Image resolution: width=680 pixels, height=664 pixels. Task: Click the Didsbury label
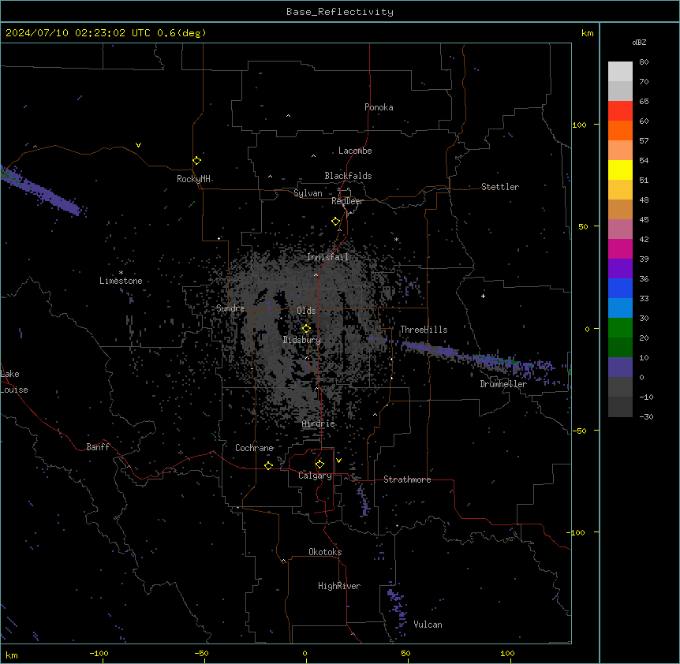301,340
